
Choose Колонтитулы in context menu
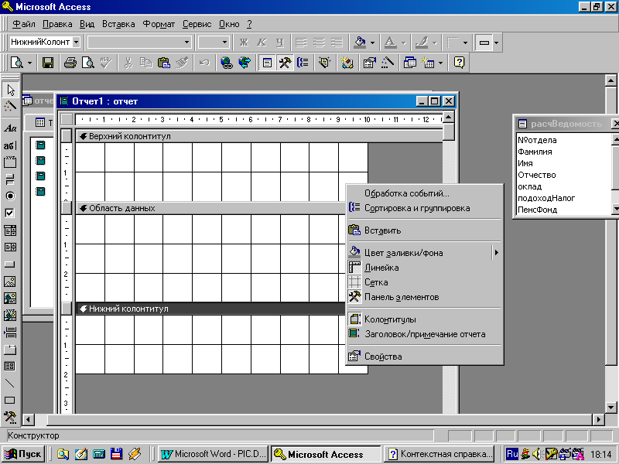coord(425,319)
